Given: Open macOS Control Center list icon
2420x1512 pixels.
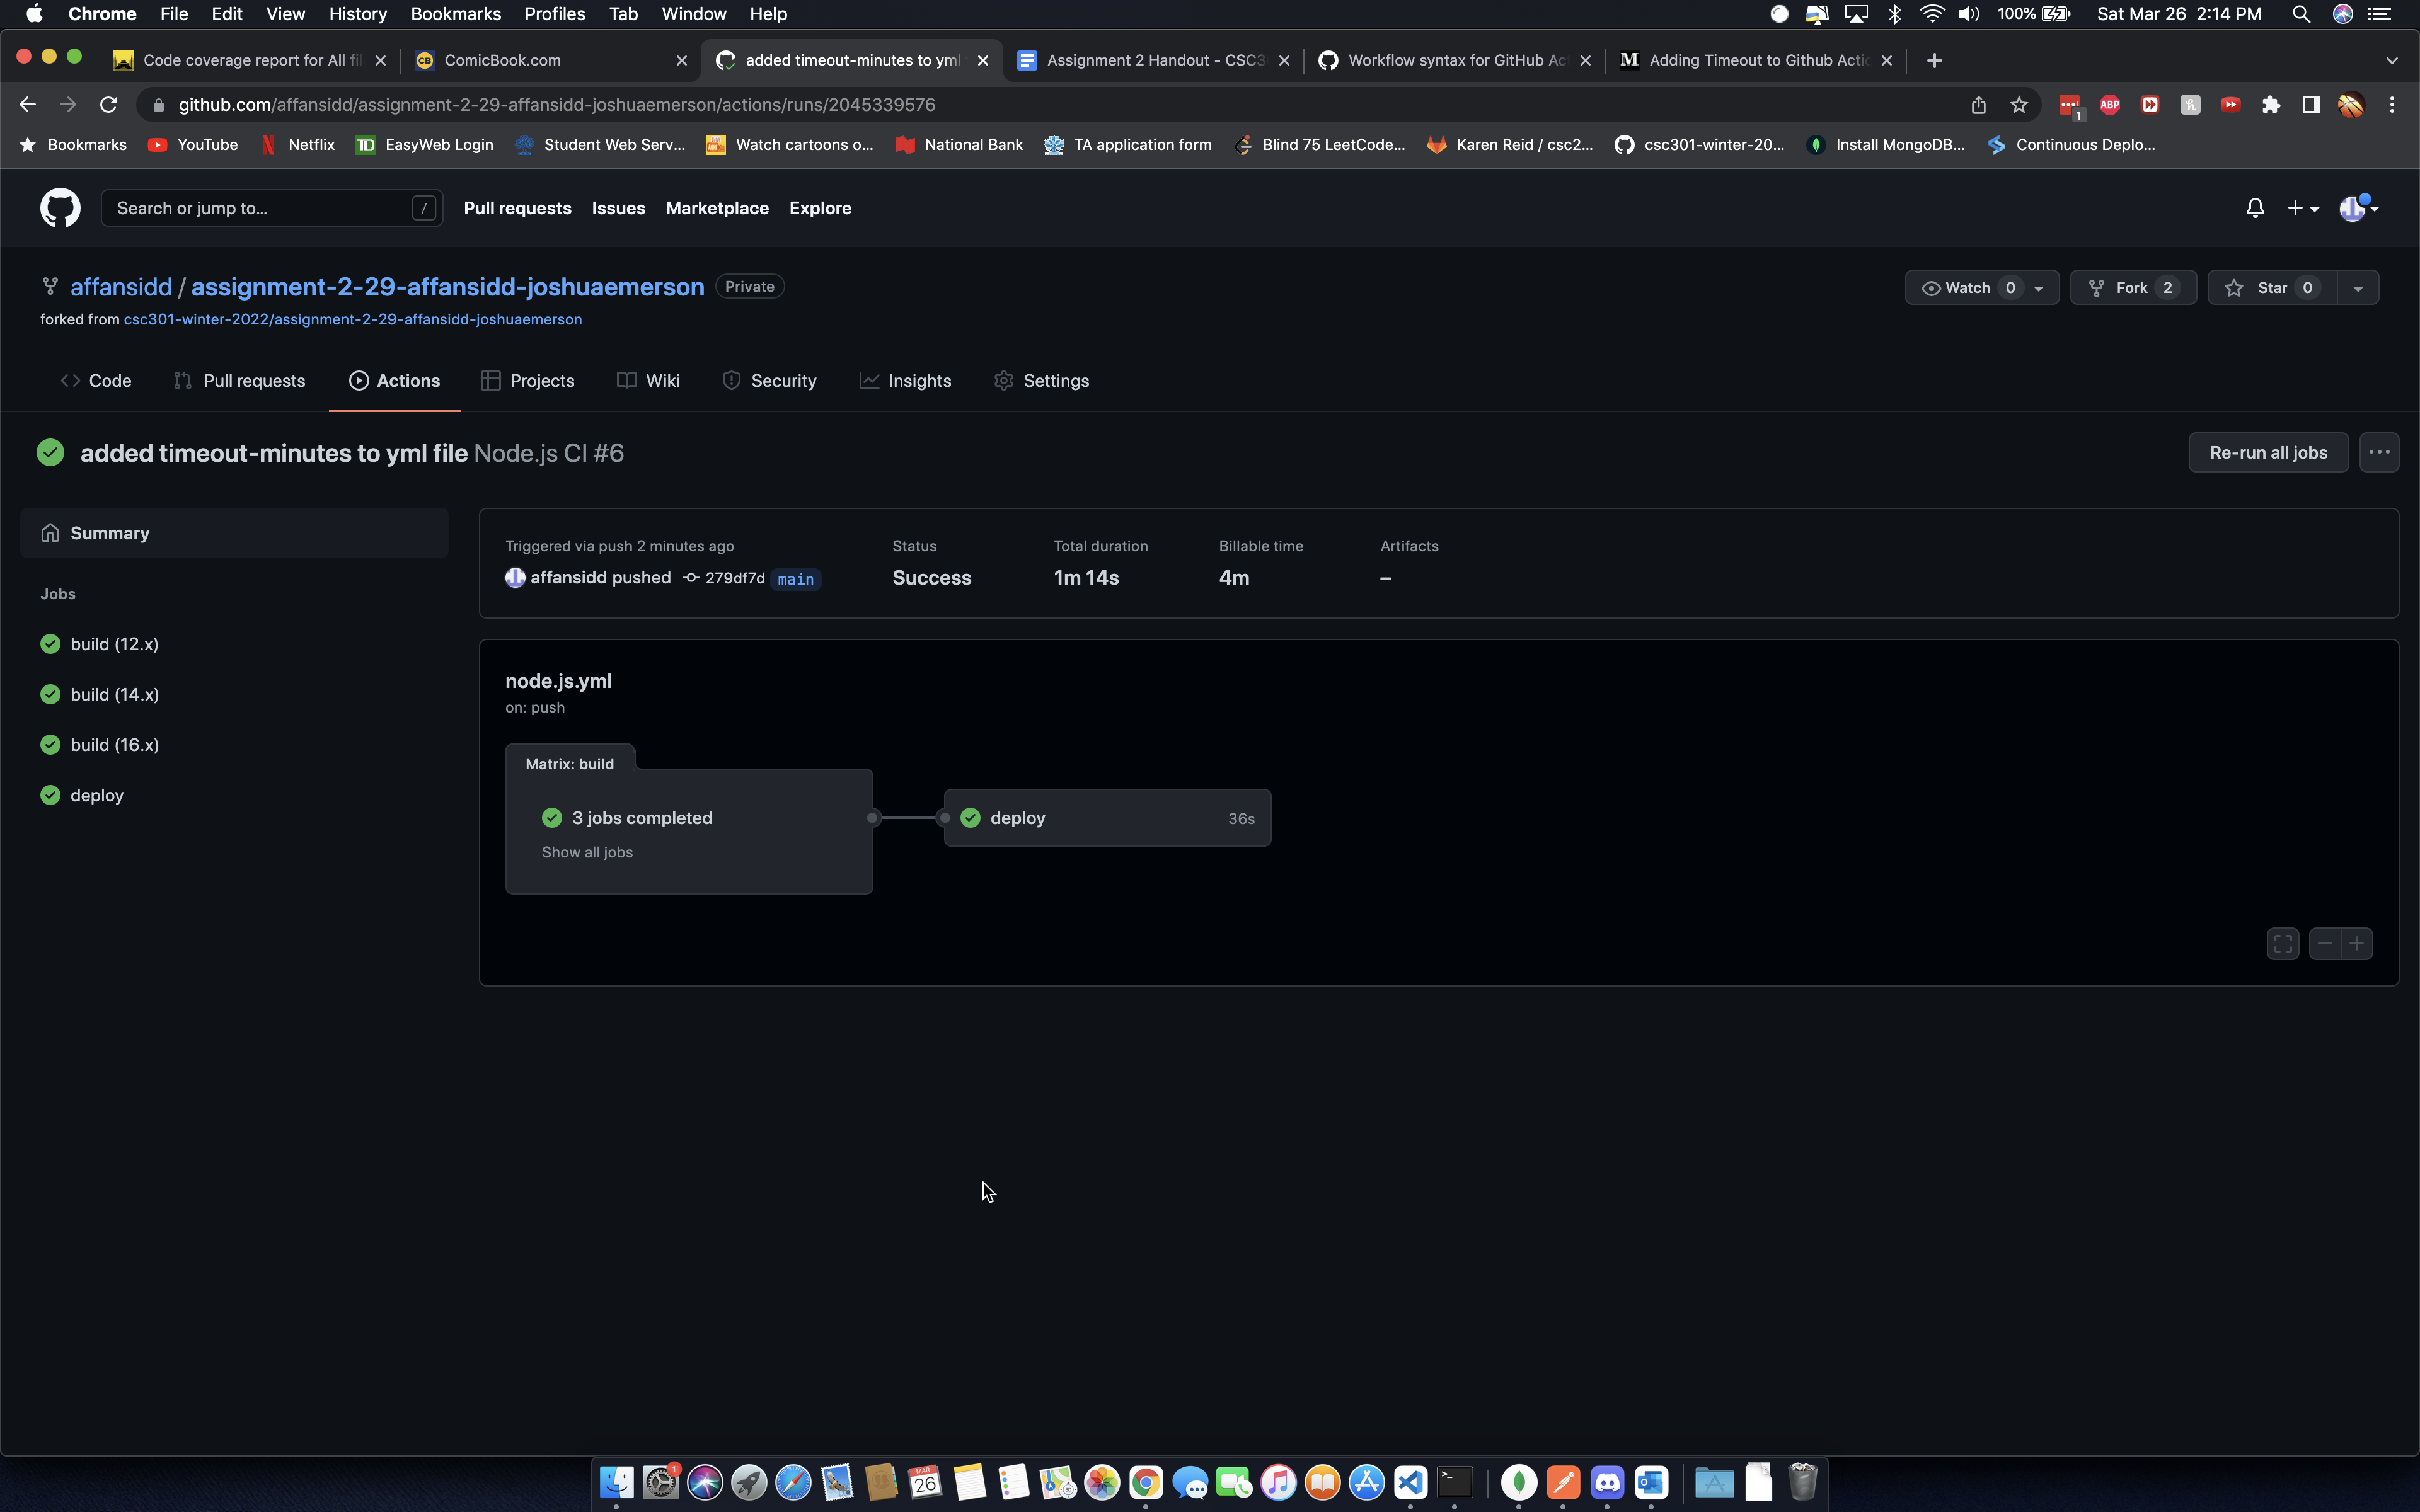Looking at the screenshot, I should (x=2381, y=14).
